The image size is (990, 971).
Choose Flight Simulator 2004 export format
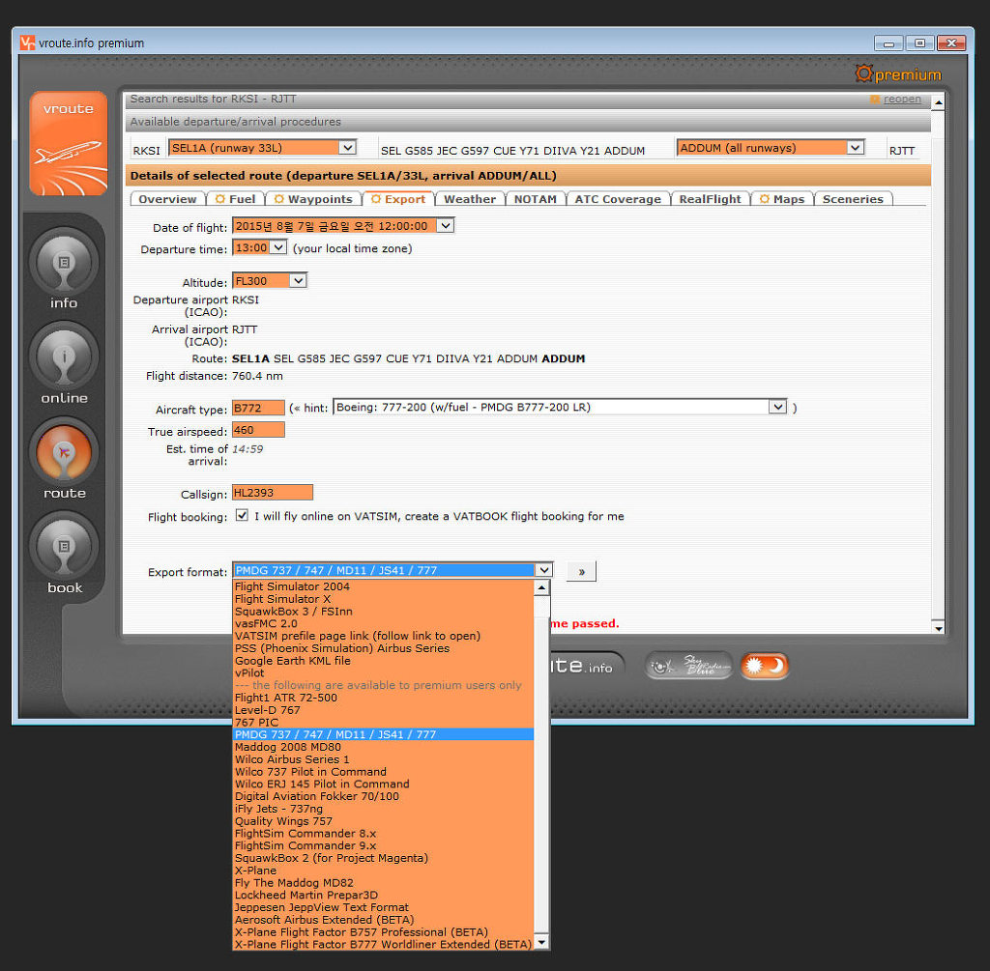coord(383,586)
